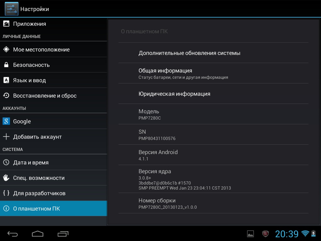Open Для разработчиков options
Image resolution: width=321 pixels, height=241 pixels.
[39, 193]
